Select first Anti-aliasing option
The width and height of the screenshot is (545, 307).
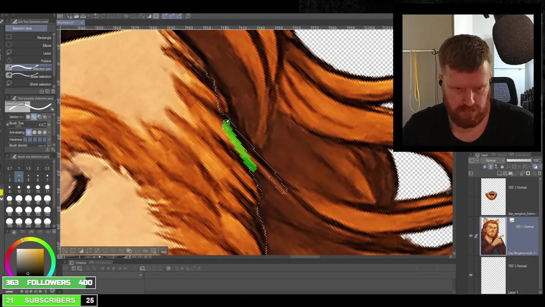[x=29, y=132]
